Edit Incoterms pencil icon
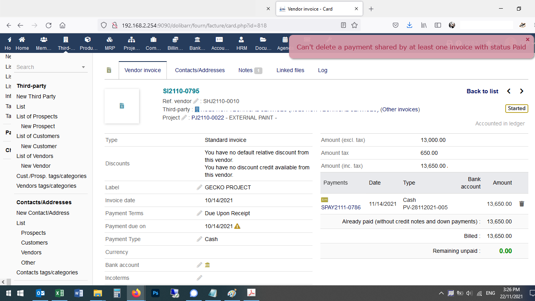535x301 pixels. point(199,278)
